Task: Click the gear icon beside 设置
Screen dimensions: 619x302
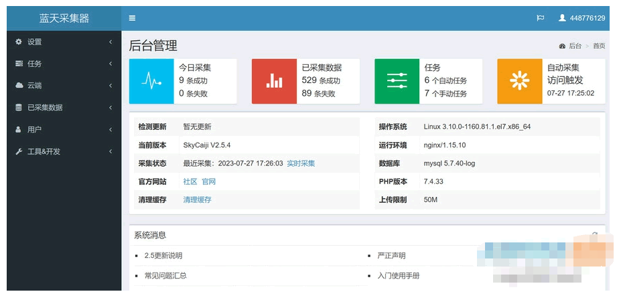Action: pyautogui.click(x=19, y=42)
